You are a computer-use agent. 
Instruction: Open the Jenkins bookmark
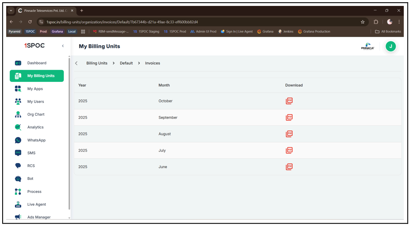pyautogui.click(x=286, y=31)
